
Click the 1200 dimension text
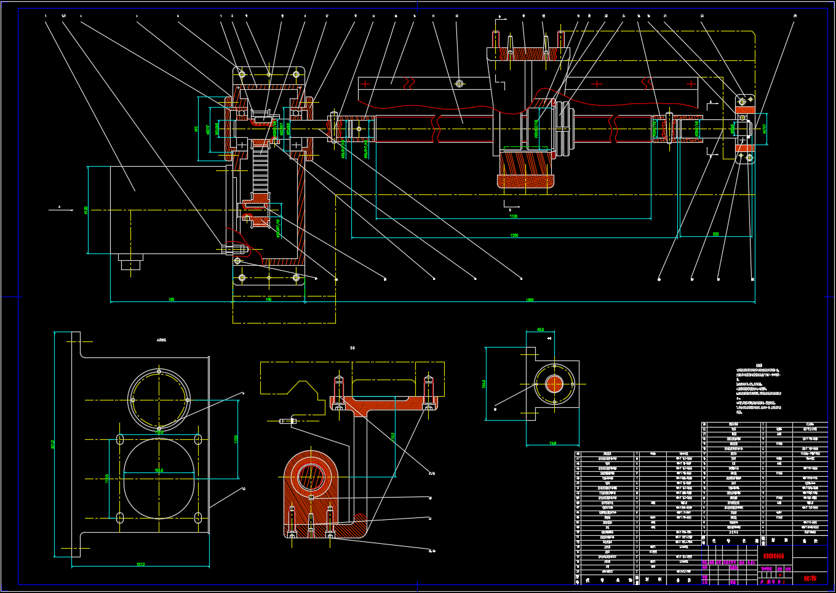[x=514, y=235]
